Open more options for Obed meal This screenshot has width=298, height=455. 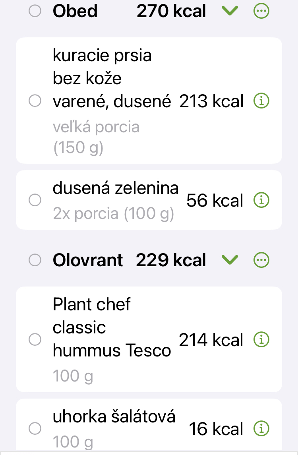tap(261, 12)
